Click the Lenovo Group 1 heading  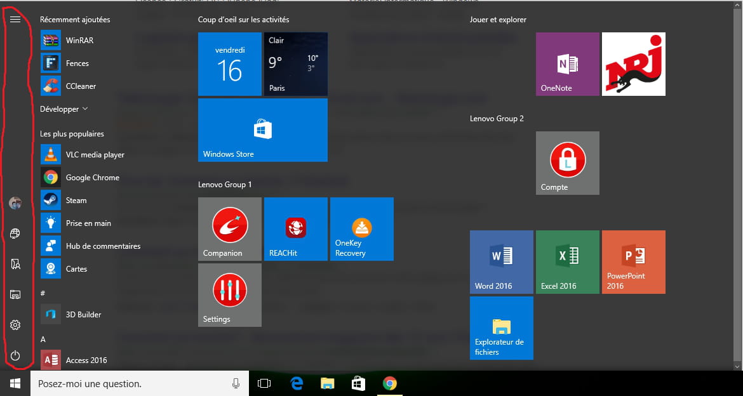(x=225, y=184)
